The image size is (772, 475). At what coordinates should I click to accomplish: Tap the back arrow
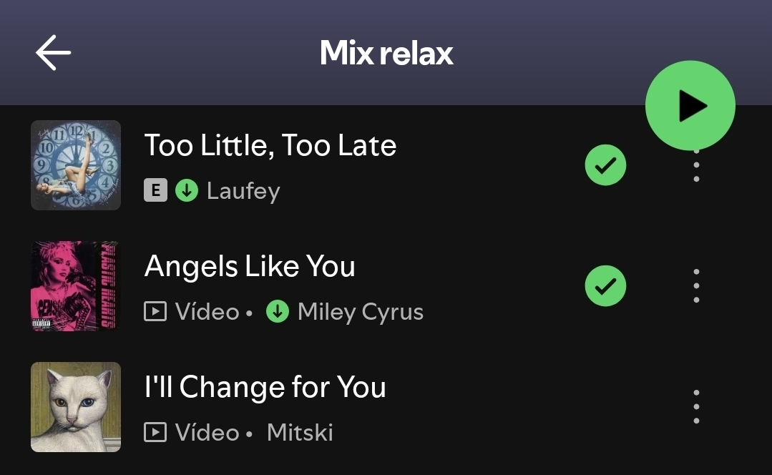(x=53, y=53)
